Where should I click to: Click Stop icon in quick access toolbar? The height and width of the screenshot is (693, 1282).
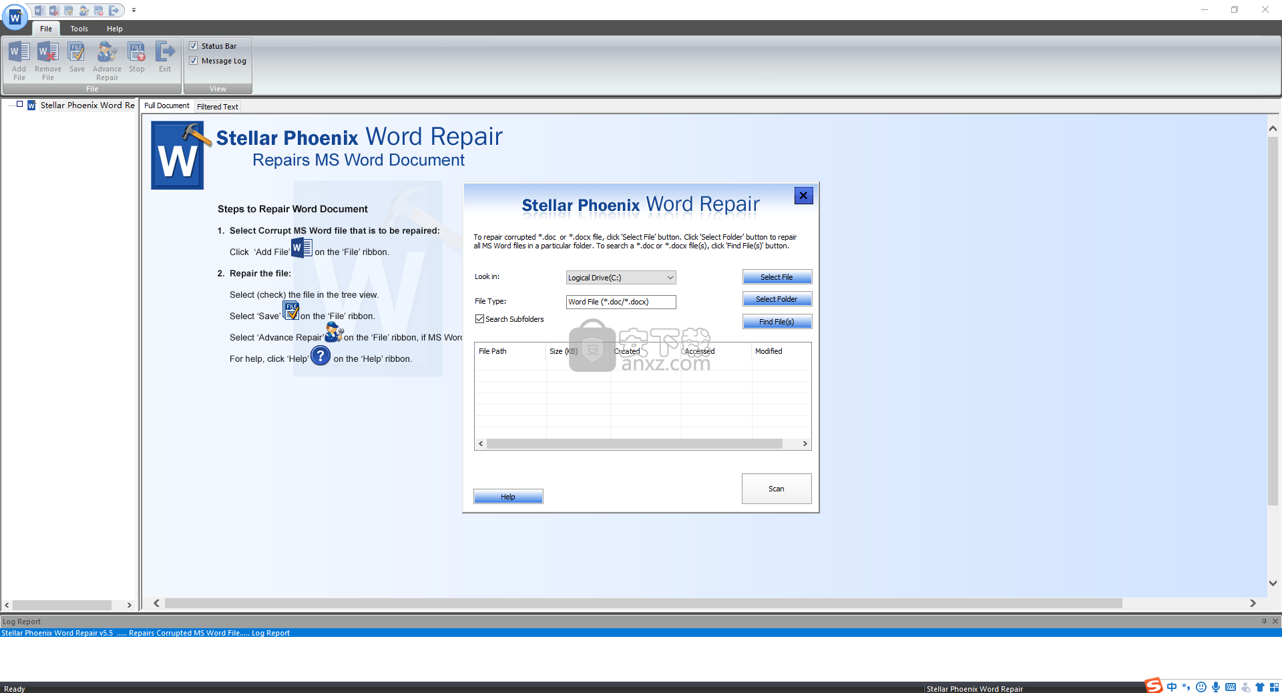point(99,11)
